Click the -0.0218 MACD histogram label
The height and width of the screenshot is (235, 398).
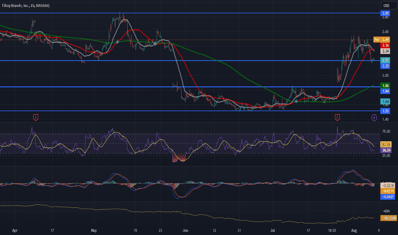388,186
